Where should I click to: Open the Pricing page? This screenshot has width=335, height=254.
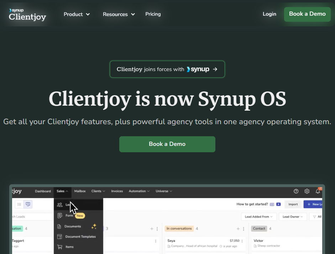pyautogui.click(x=153, y=14)
